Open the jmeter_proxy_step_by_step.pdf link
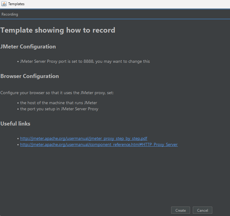Image resolution: width=230 pixels, height=216 pixels. click(x=84, y=139)
